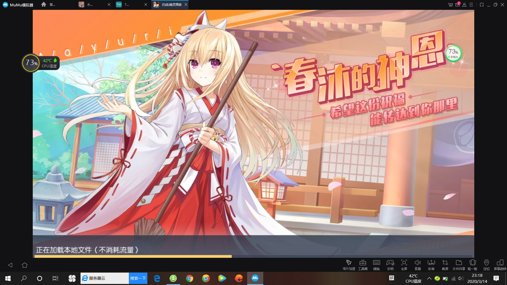
Task: Enter 全屏 fullscreen mode
Action: tap(404, 265)
